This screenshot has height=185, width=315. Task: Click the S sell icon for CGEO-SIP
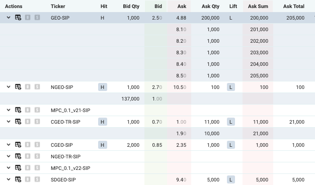[37, 145]
